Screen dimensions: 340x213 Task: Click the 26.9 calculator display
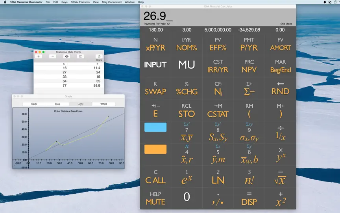pos(218,17)
